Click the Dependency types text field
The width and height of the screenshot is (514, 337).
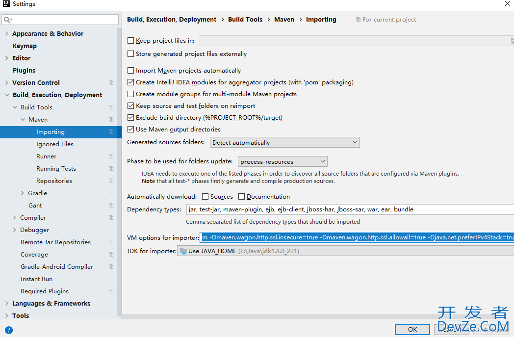point(350,209)
